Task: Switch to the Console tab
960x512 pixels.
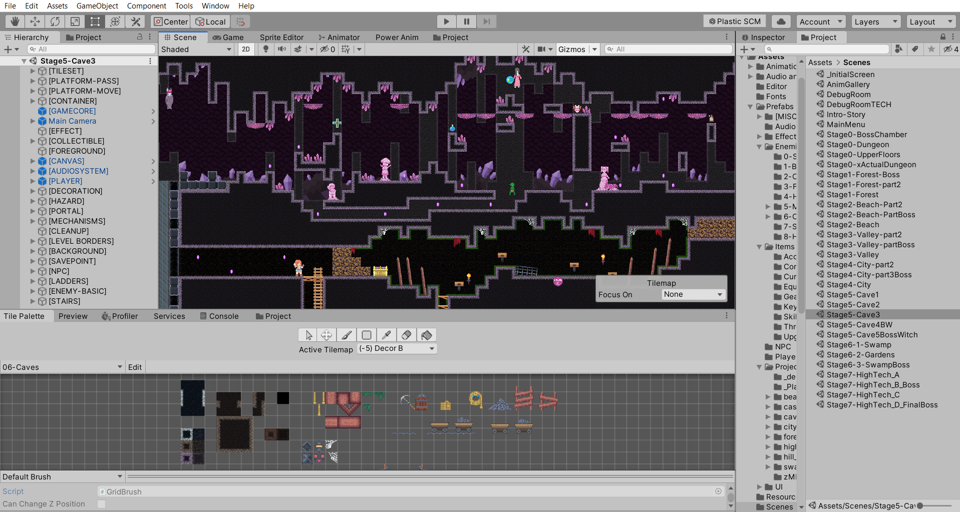Action: tap(219, 316)
